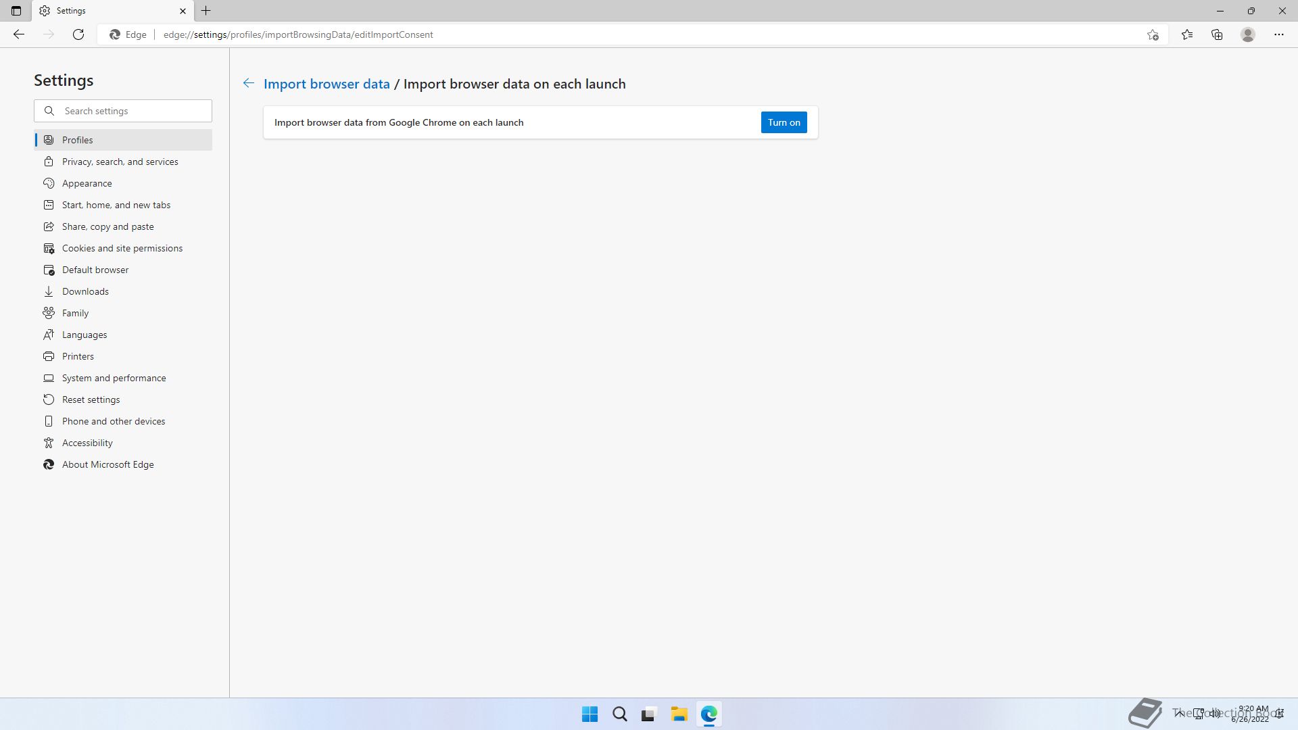The height and width of the screenshot is (730, 1298).
Task: Open Privacy, search, and services
Action: [123, 162]
